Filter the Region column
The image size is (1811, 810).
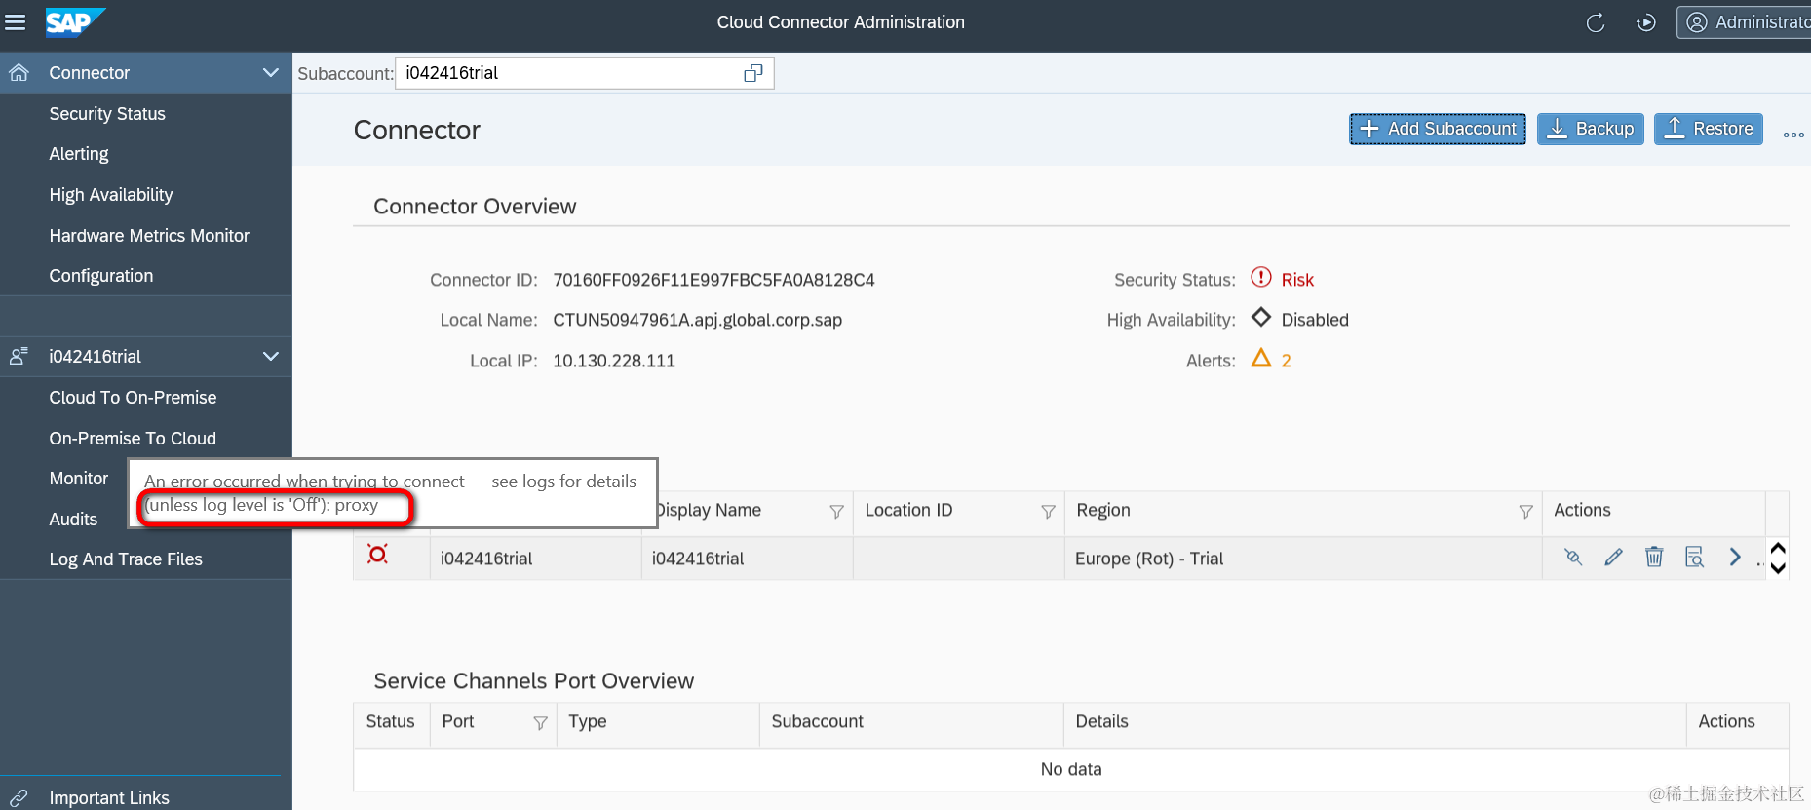pos(1525,512)
